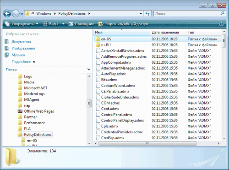
Task: Click the folder icon in the address bar
Action: tap(27, 13)
